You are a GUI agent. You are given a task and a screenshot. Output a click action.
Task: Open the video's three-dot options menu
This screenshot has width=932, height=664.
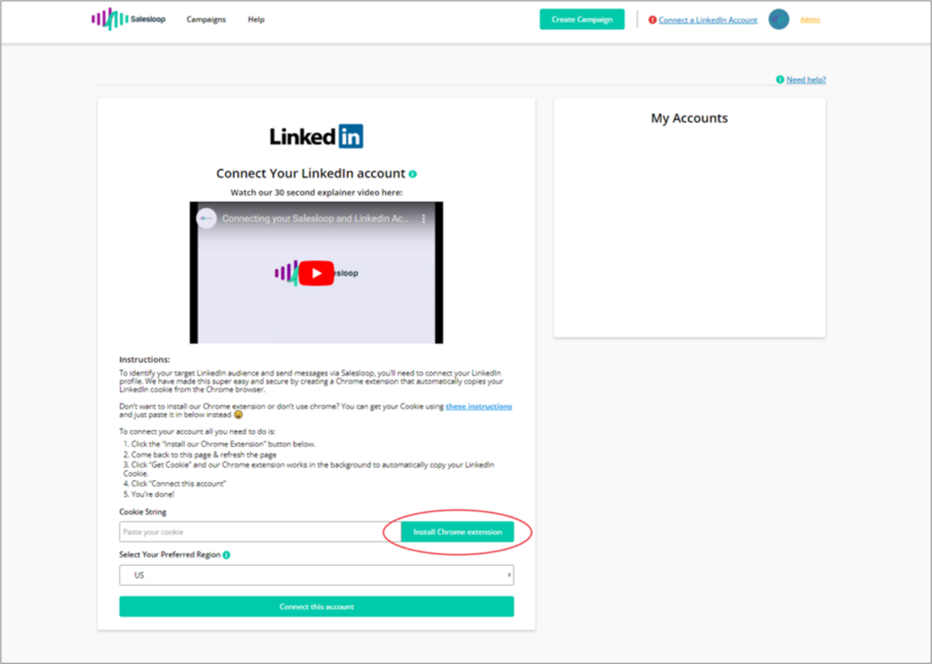[424, 219]
